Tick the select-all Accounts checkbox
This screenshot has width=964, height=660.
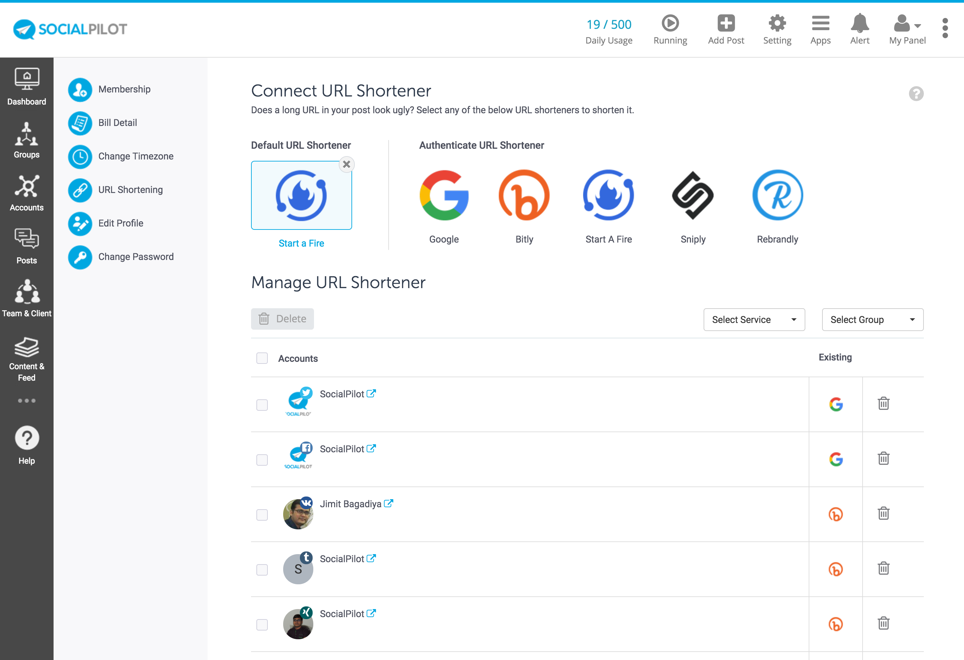[262, 358]
